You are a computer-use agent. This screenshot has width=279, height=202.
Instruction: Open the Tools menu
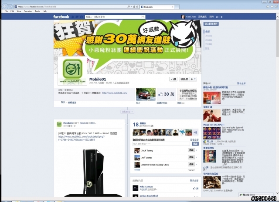click(x=37, y=11)
